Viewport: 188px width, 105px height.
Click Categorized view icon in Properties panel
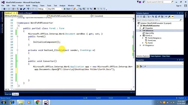[x=138, y=66]
